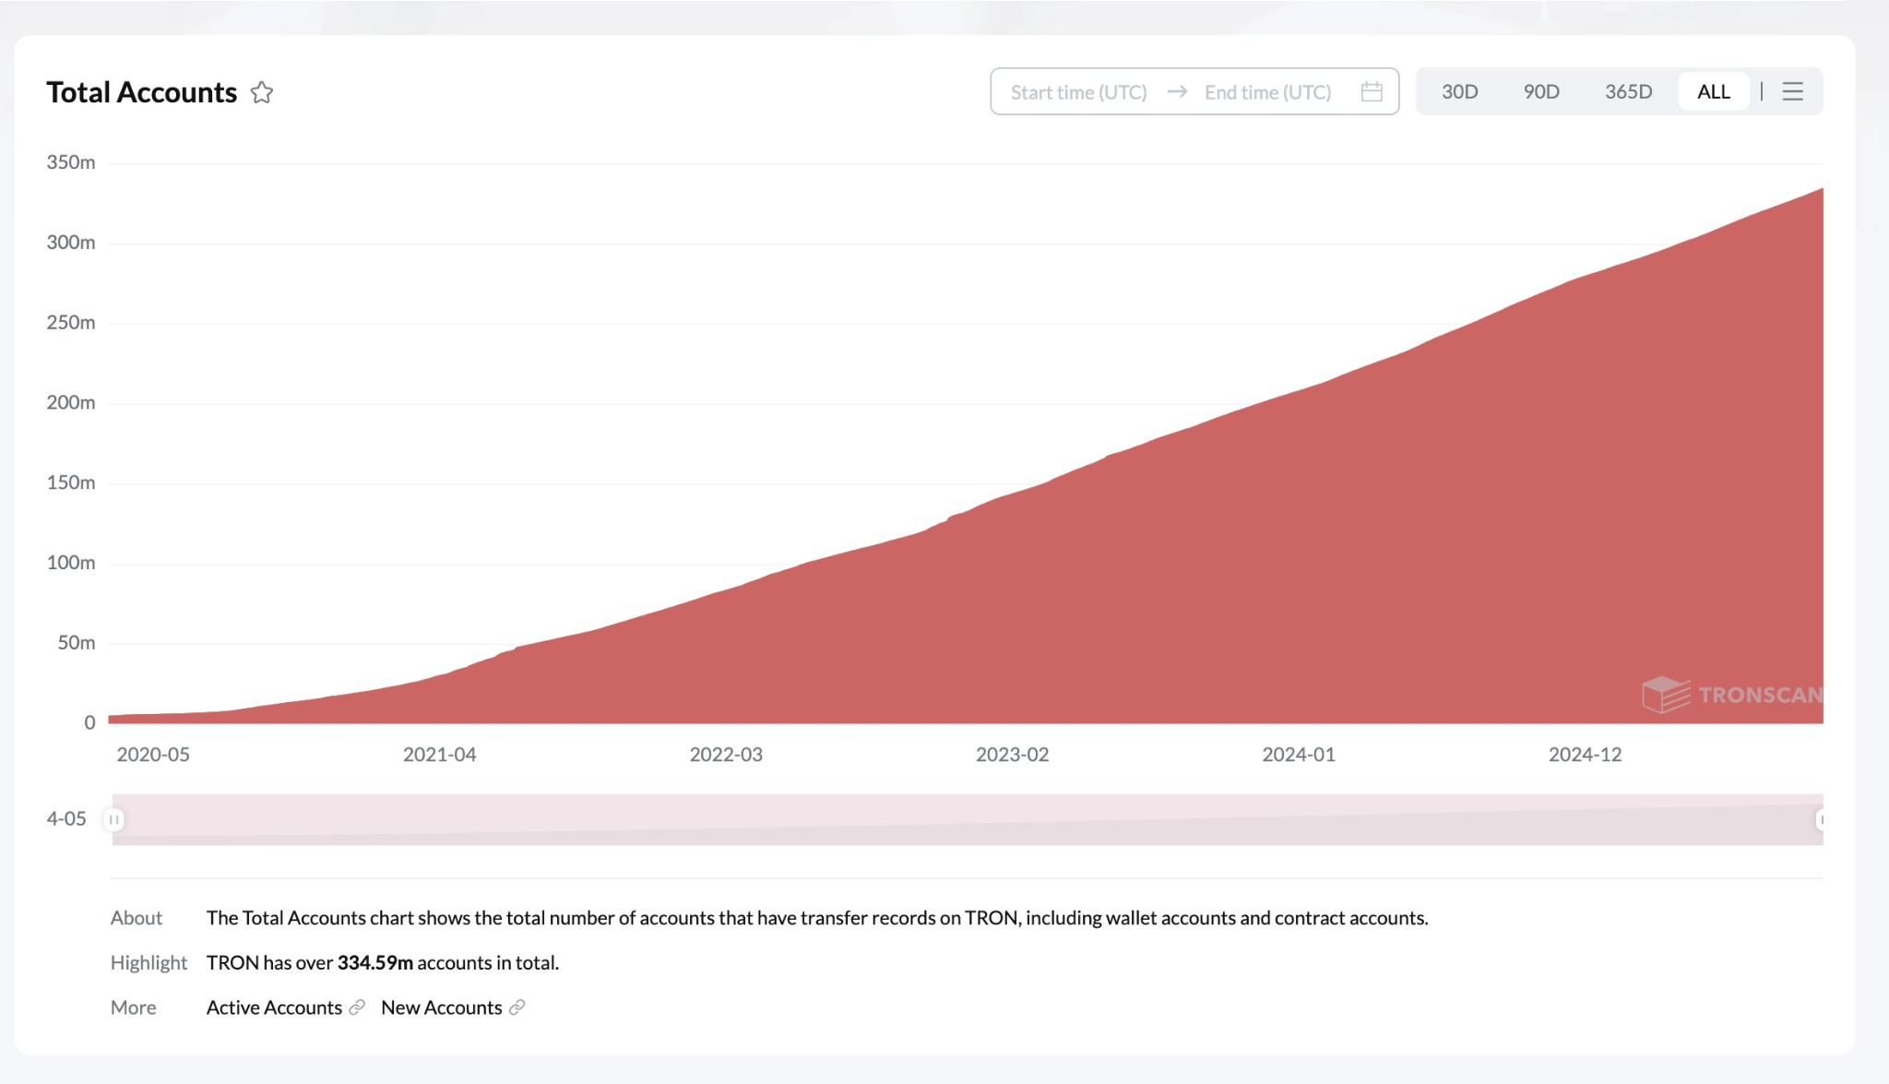1889x1084 pixels.
Task: Click link icon beside New Accounts
Action: 517,1007
